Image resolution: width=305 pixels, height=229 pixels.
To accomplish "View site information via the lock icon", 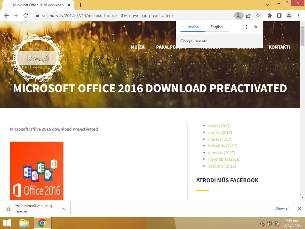I will click(38, 16).
